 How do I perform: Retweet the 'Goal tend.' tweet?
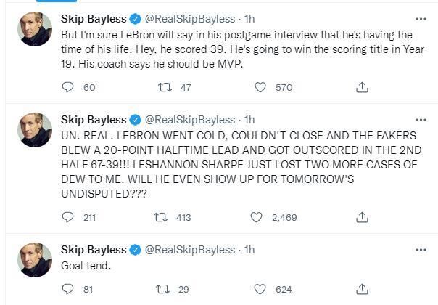point(165,289)
